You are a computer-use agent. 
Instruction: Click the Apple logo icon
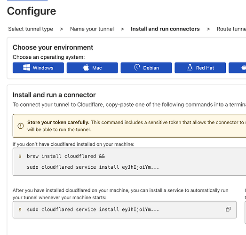point(86,67)
